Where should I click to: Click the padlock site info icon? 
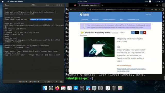coord(90,10)
